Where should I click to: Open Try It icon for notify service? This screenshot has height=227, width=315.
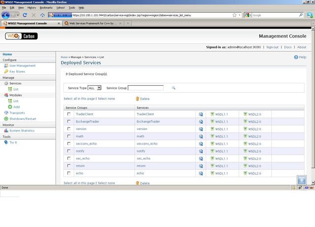pyautogui.click(x=201, y=151)
